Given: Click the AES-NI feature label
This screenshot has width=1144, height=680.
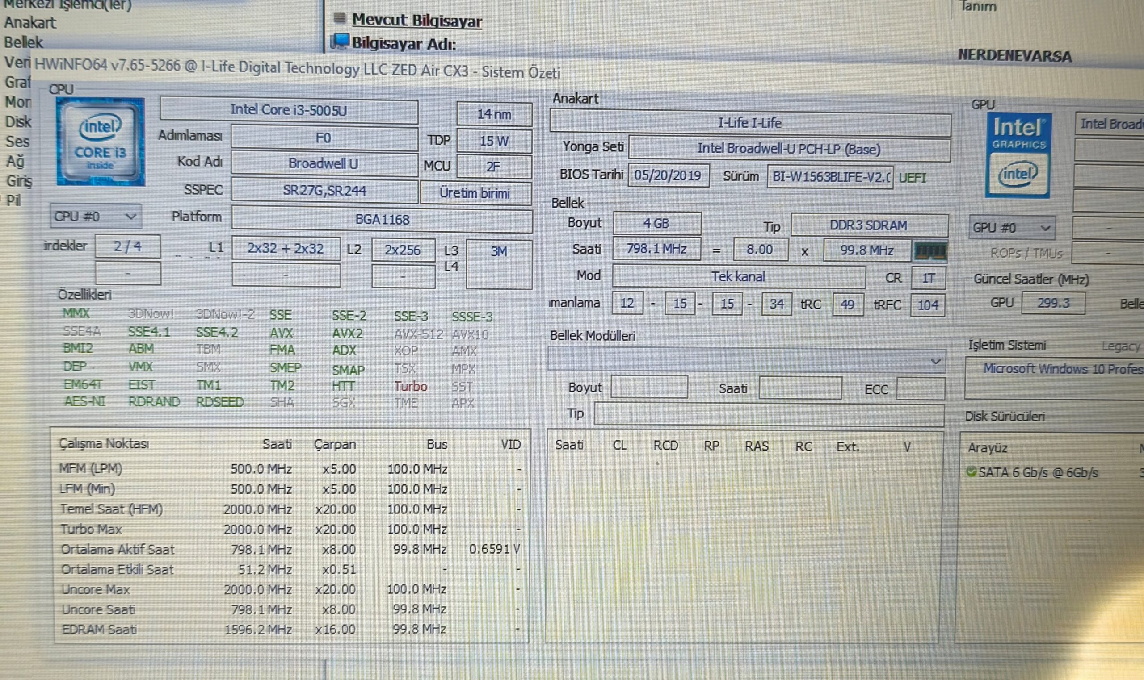Looking at the screenshot, I should [x=85, y=402].
